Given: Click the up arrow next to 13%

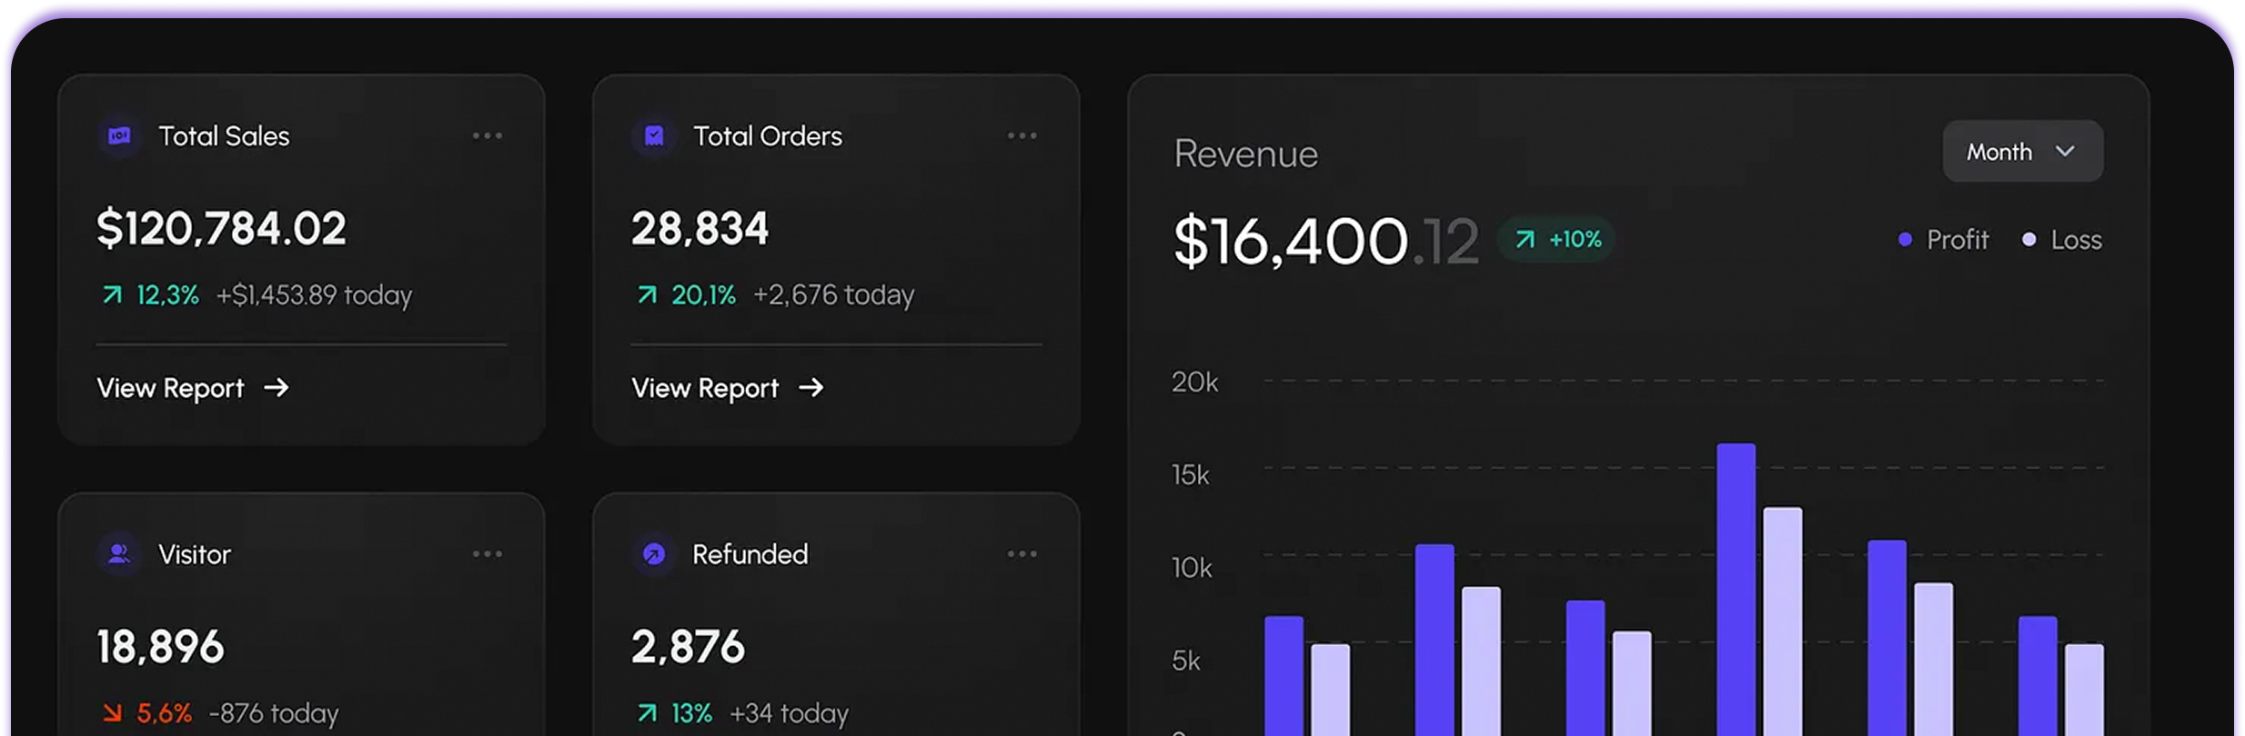Looking at the screenshot, I should (x=647, y=713).
